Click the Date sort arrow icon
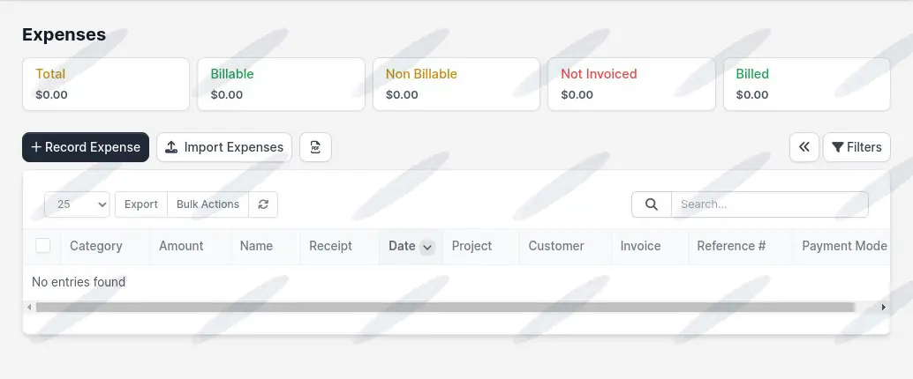This screenshot has height=379, width=913. [x=427, y=247]
